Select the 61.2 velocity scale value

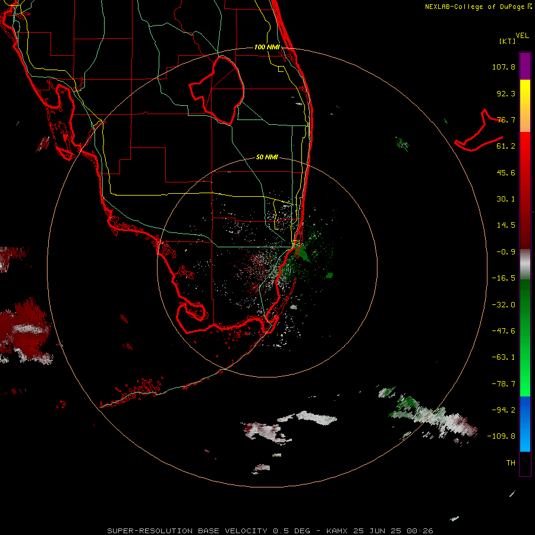pos(506,146)
